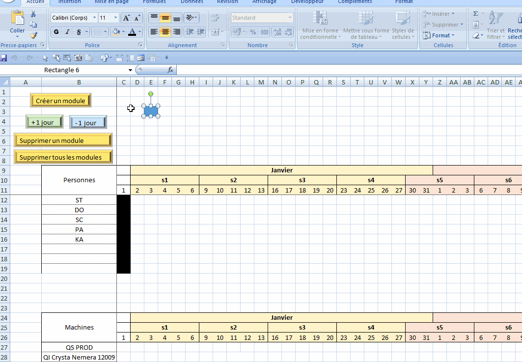Viewport: 522px width, 362px height.
Task: Click the Coller paste icon
Action: click(18, 23)
